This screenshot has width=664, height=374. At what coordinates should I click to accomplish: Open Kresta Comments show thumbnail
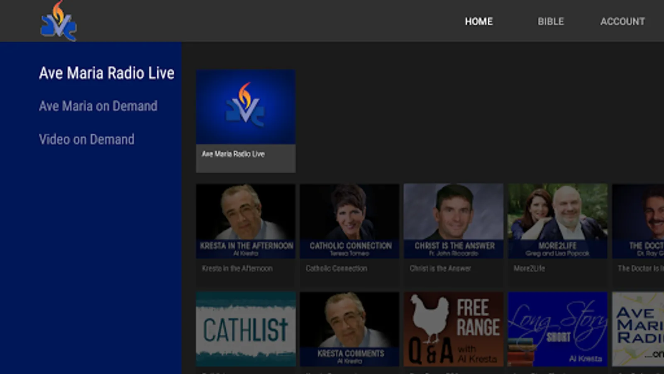point(349,329)
